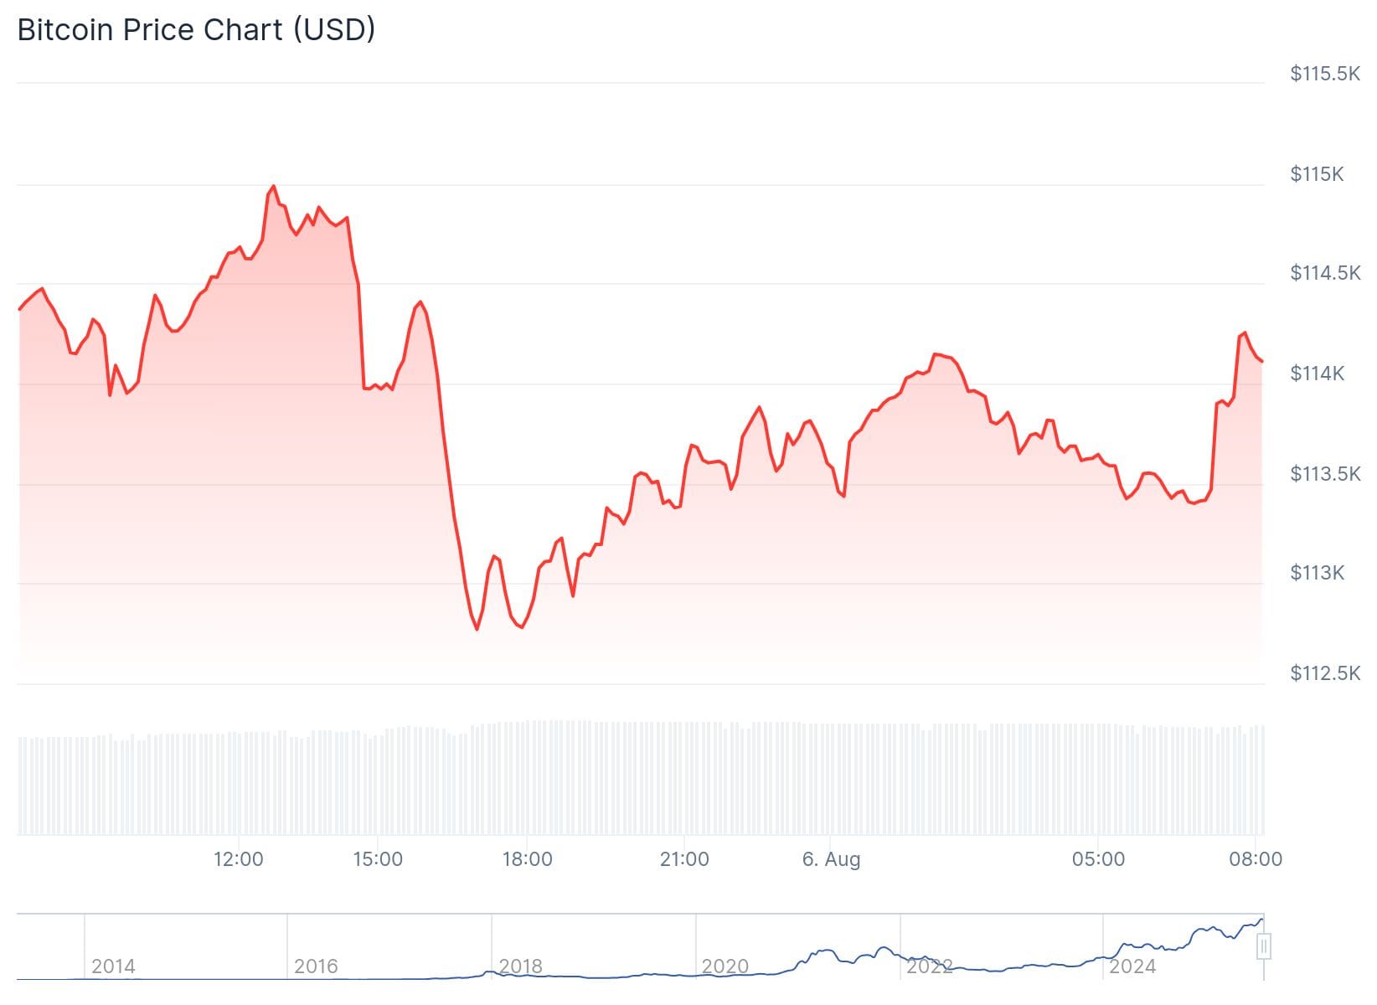Click the $113K price axis label
Screen dimensions: 1377x1005
tap(1317, 573)
